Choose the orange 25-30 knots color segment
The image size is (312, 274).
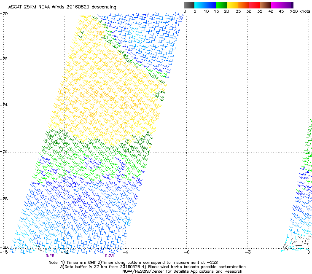click(244, 5)
